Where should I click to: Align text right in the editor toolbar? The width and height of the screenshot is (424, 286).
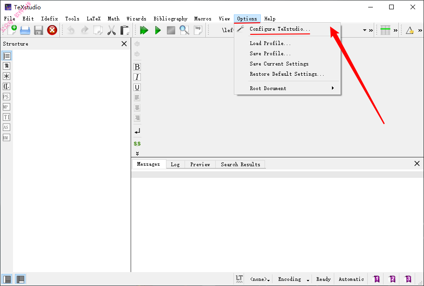tap(137, 118)
